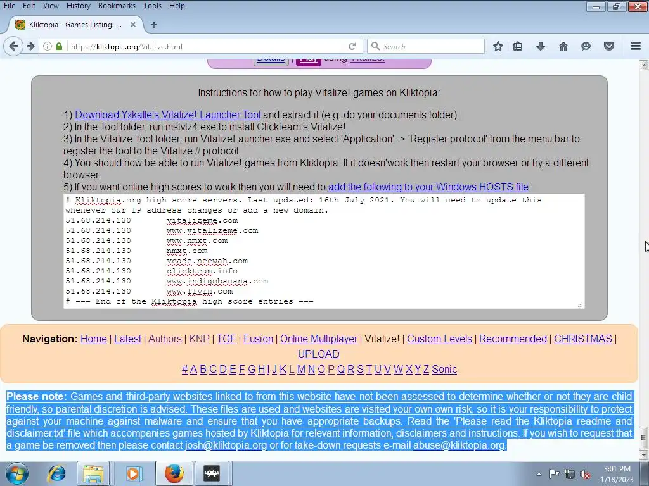
Task: Click inside the HOSTS entries text area
Action: [x=324, y=251]
